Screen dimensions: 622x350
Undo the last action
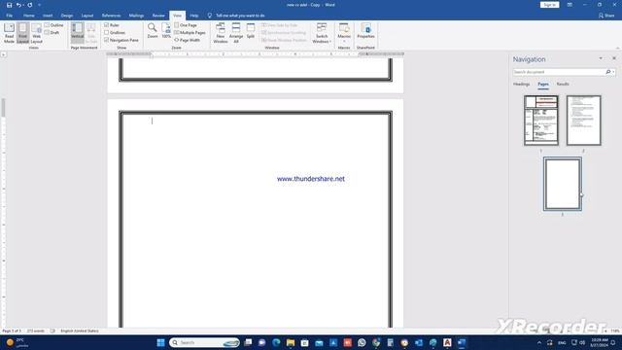point(18,5)
